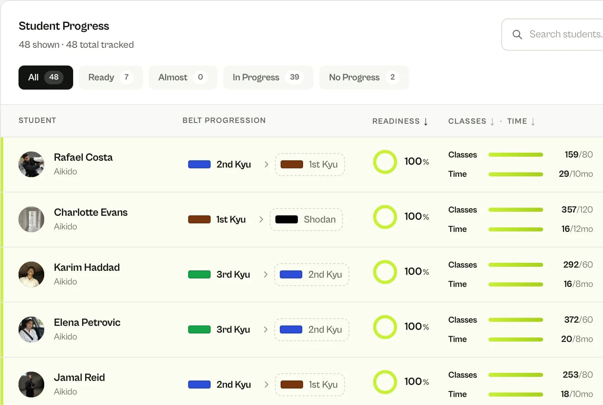Click Jamal Reid's belt progression chevron

coord(266,385)
